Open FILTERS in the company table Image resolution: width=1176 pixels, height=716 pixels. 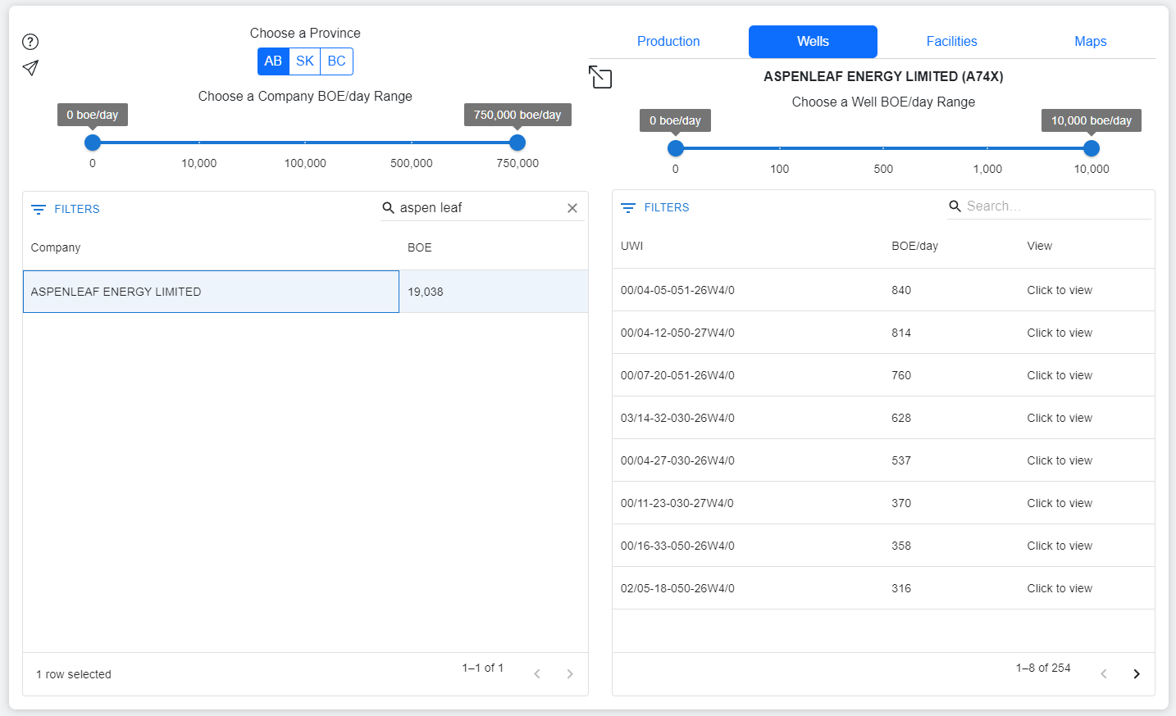tap(66, 209)
